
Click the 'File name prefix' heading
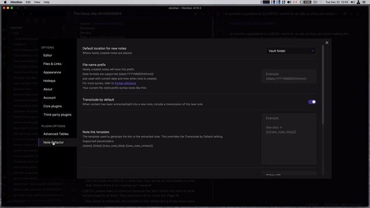click(94, 65)
